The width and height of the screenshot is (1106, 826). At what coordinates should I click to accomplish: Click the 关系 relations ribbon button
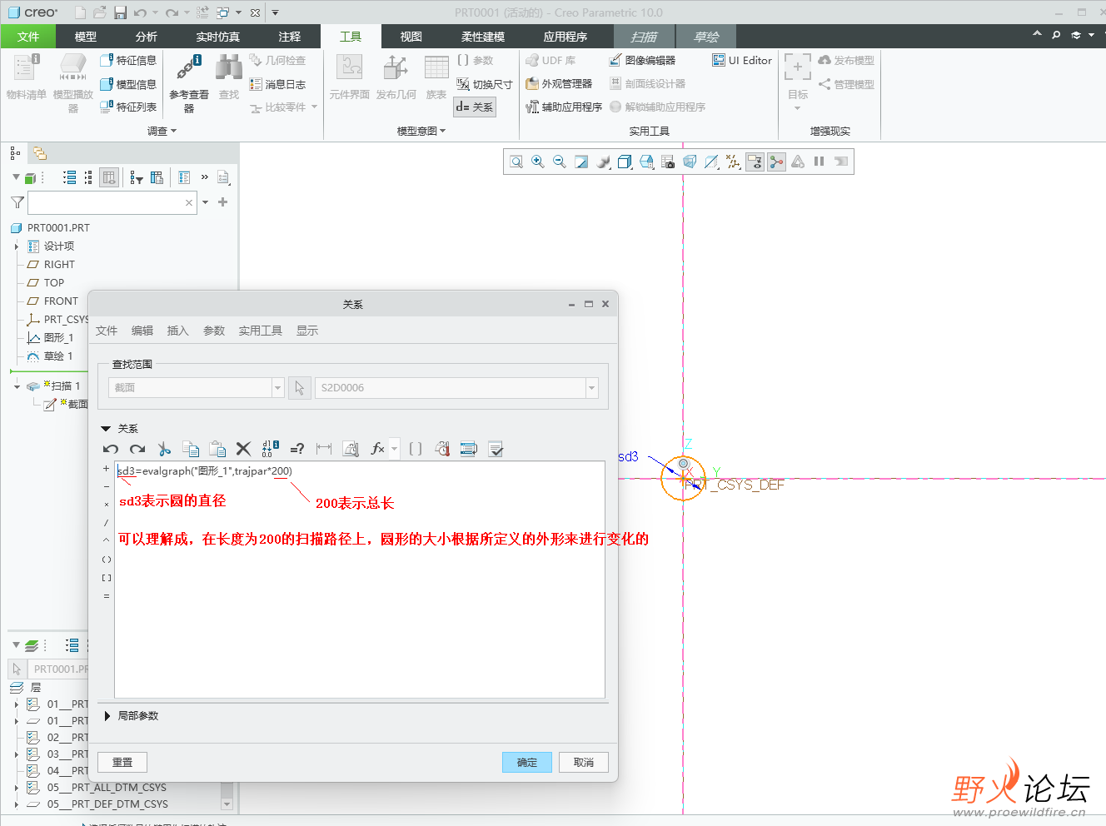(x=475, y=107)
